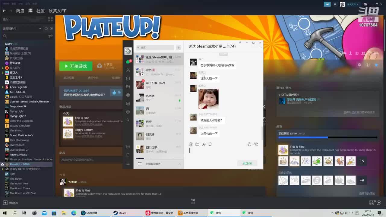Viewport: 386px width, 217px height.
Task: Open the Steam Library tab
Action: (30, 11)
